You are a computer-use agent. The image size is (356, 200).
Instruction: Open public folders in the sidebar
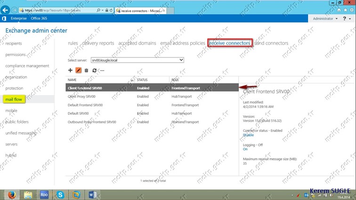point(17,122)
